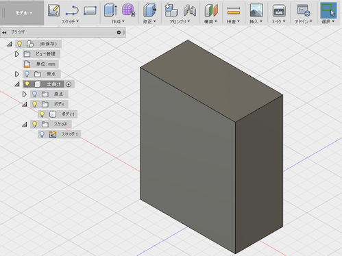Image resolution: width=342 pixels, height=256 pixels.
Task: Select the スケッチ1 tree row label
Action: tap(69, 134)
